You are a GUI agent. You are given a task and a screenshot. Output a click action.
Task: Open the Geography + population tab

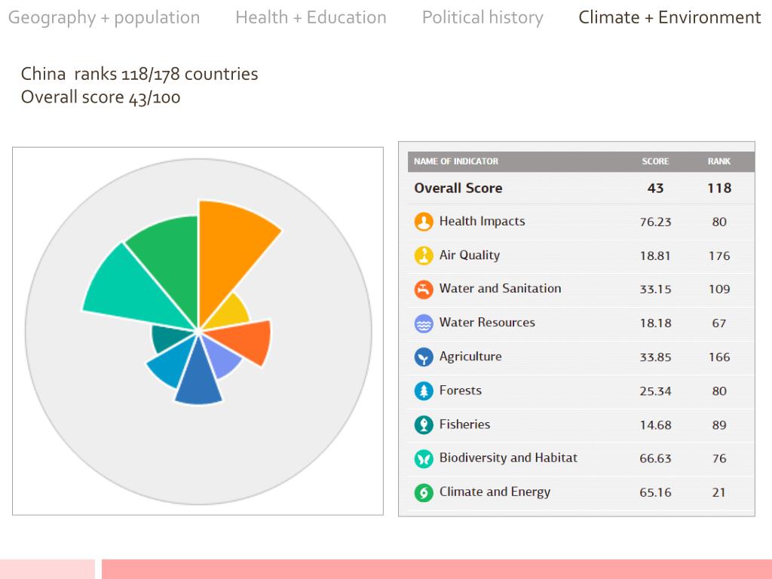pyautogui.click(x=104, y=17)
